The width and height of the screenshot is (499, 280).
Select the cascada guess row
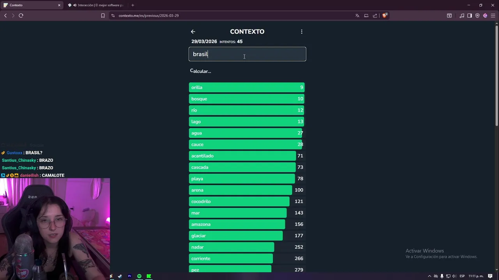247,167
